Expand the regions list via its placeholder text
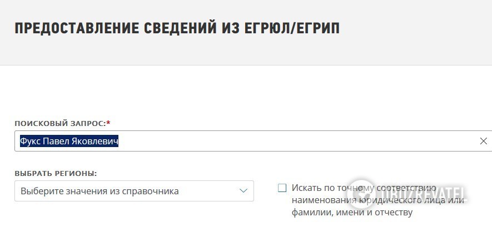The height and width of the screenshot is (232, 492). [100, 191]
